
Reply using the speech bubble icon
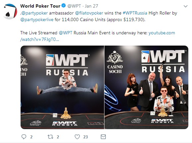click(24, 137)
